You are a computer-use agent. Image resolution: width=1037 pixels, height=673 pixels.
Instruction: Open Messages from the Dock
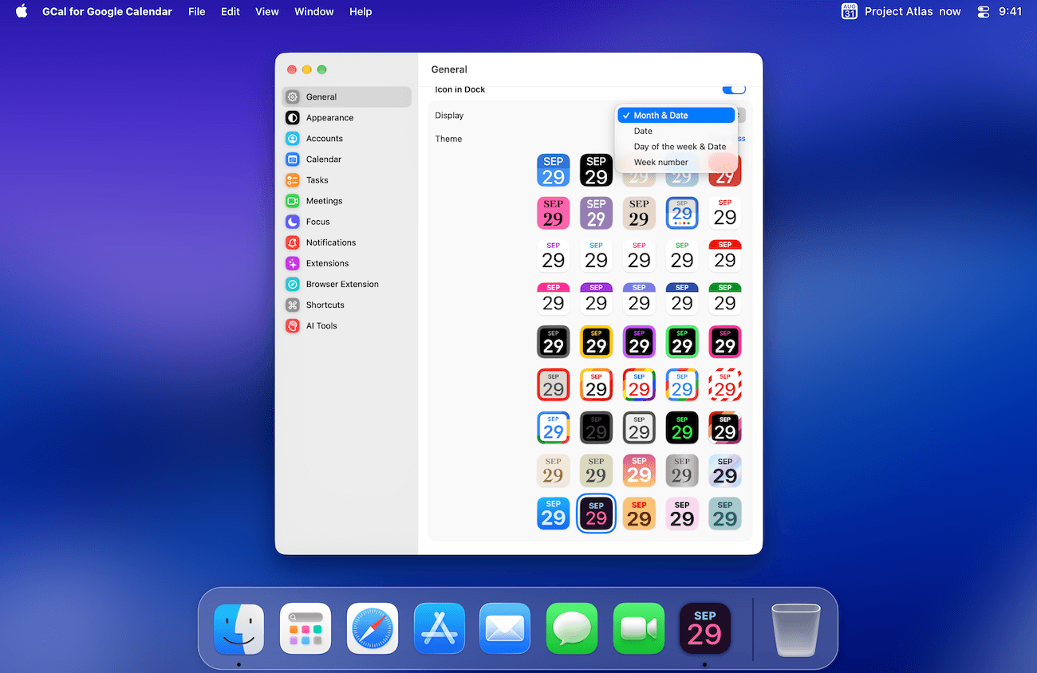(572, 628)
